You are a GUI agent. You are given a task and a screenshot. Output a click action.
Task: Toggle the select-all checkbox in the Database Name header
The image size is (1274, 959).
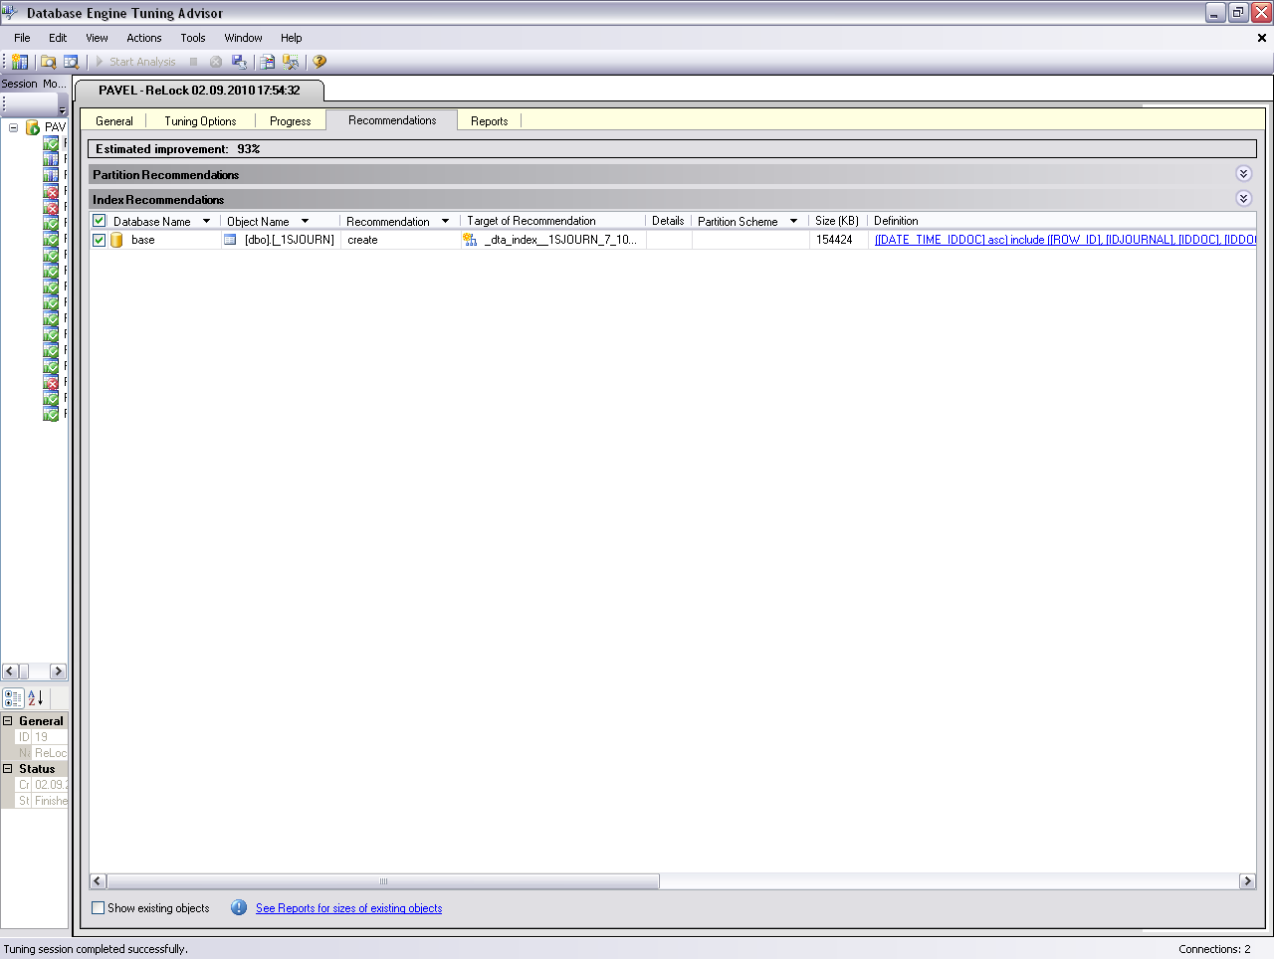(x=100, y=221)
